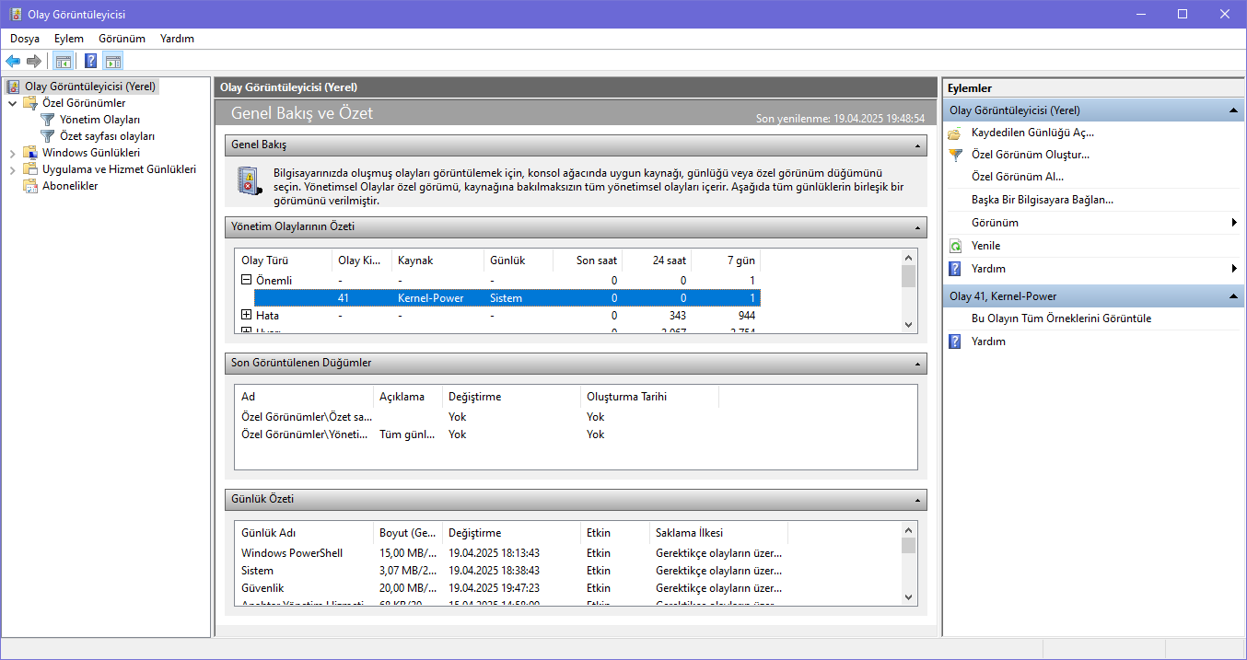Viewport: 1247px width, 660px height.
Task: Click Yenile in the Actions pane
Action: click(985, 246)
